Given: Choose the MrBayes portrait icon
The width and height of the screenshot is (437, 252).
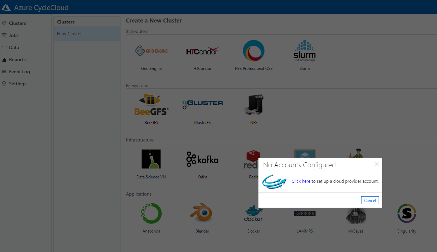Looking at the screenshot, I should click(356, 215).
